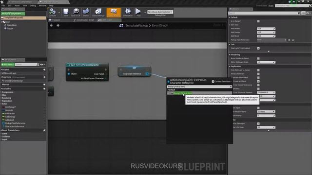Image resolution: width=312 pixels, height=175 pixels.
Task: Clear the context menu search with X
Action: tap(231, 87)
